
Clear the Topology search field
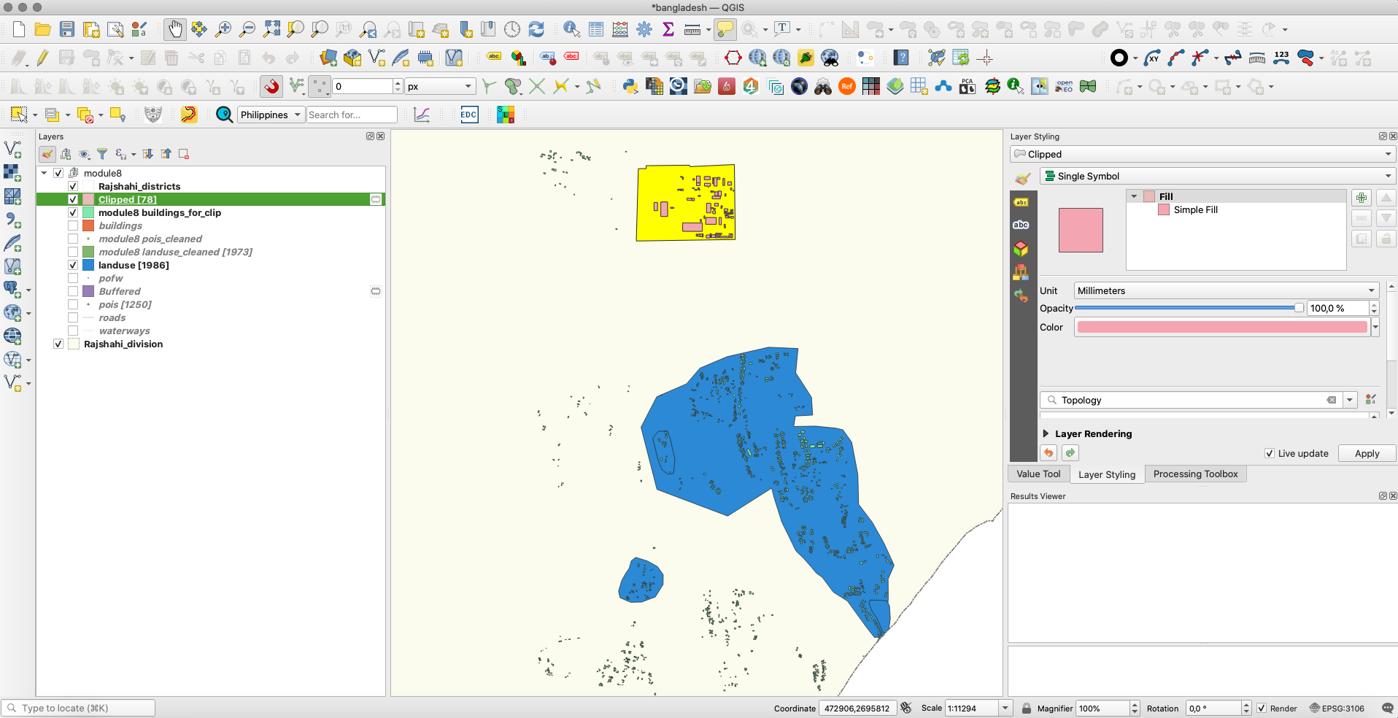click(x=1331, y=400)
